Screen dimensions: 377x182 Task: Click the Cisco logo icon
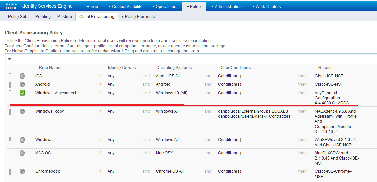(11, 6)
